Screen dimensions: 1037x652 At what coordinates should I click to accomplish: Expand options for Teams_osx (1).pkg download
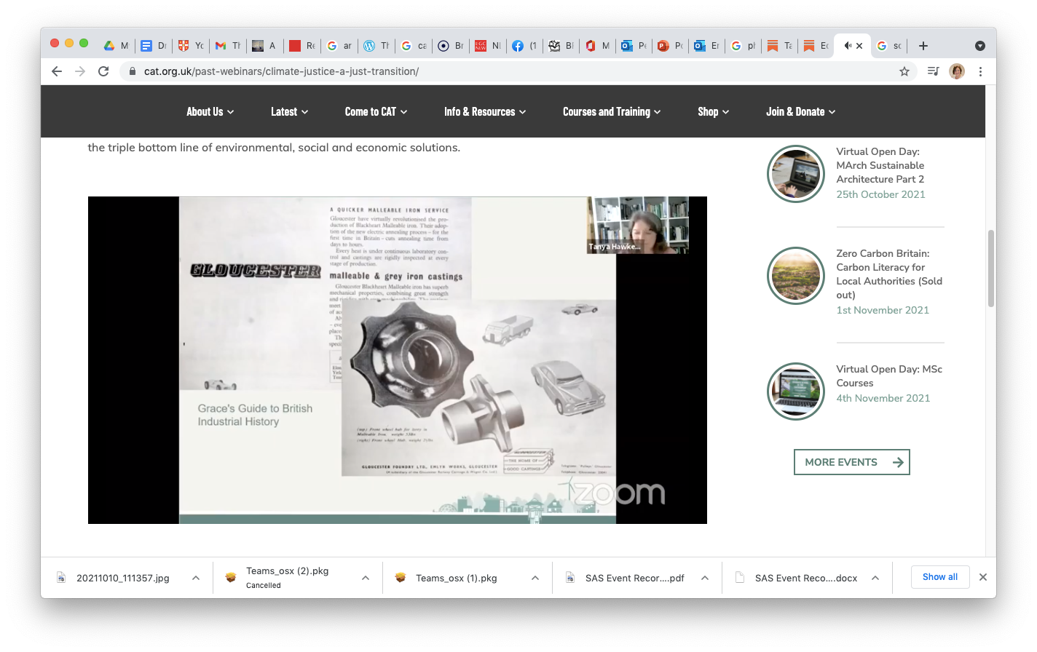(x=535, y=578)
